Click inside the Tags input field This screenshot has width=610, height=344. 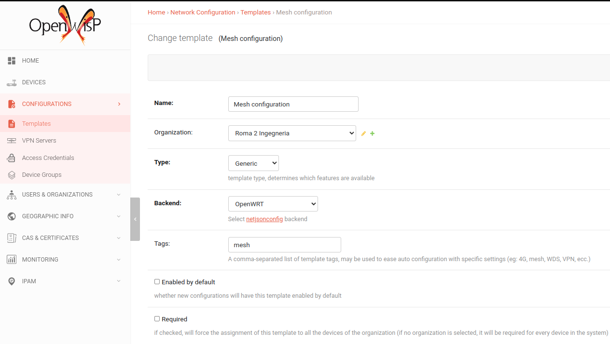[x=284, y=244]
